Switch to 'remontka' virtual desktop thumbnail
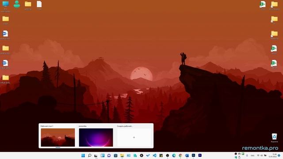 pyautogui.click(x=96, y=137)
